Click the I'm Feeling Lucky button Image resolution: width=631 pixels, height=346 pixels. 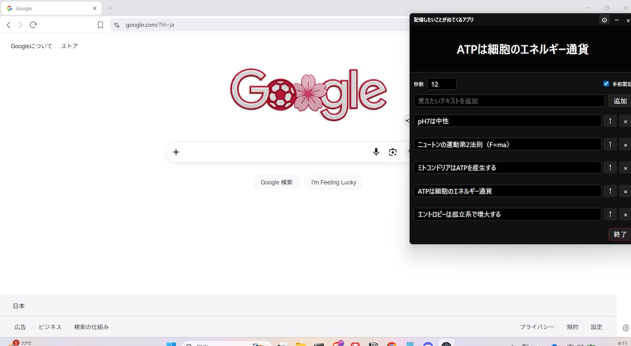click(x=334, y=182)
